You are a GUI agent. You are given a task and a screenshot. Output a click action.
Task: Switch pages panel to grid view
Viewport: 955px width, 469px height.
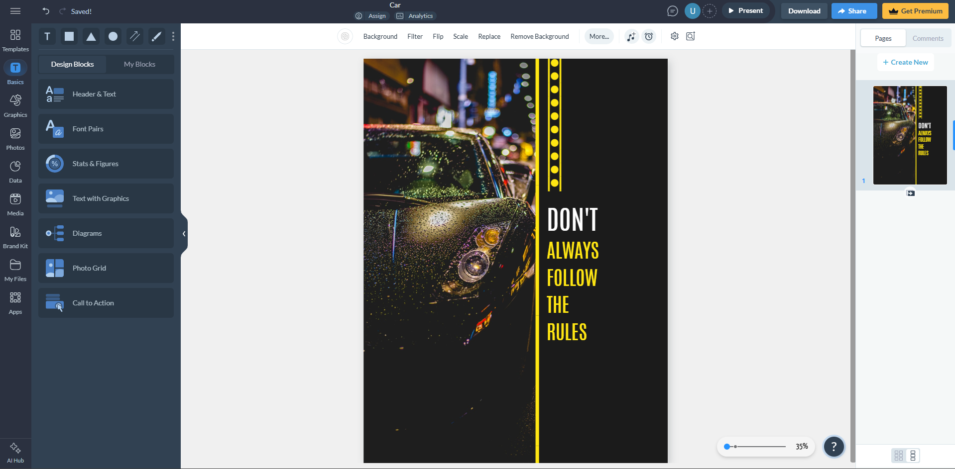pyautogui.click(x=898, y=455)
